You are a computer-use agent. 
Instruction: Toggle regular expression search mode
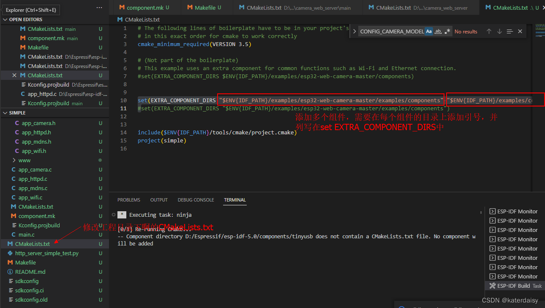click(x=448, y=31)
